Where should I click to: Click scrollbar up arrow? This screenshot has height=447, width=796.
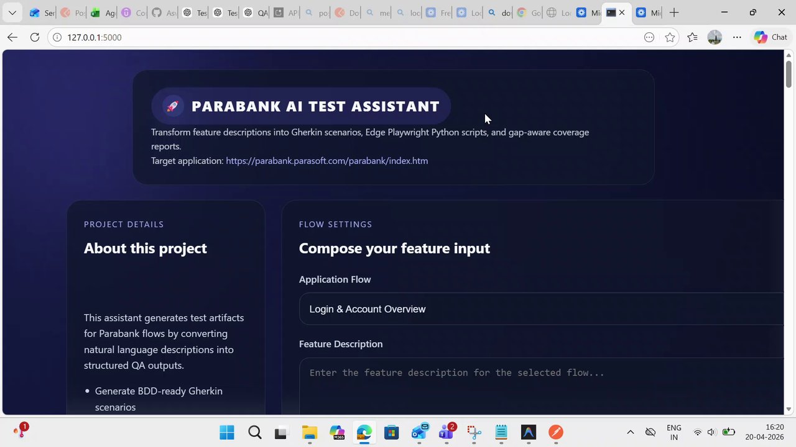[789, 55]
